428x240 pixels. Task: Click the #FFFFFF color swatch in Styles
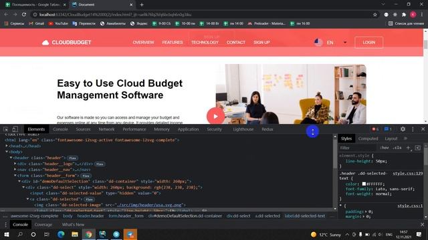(364, 184)
